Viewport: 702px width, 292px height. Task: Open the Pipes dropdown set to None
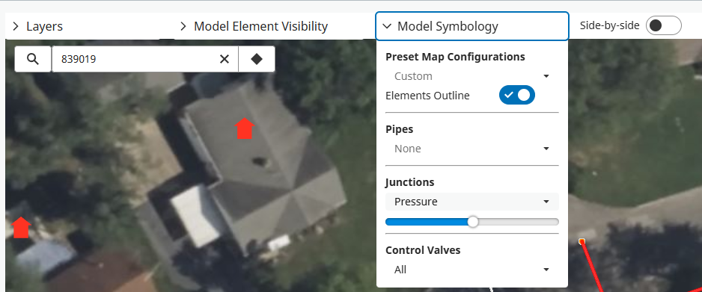[472, 148]
